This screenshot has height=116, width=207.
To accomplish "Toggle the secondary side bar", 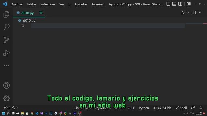I will coord(180,4).
